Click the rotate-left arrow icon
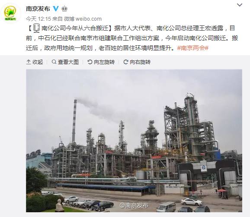Image resolution: width=250 pixels, height=217 pixels. pyautogui.click(x=90, y=62)
